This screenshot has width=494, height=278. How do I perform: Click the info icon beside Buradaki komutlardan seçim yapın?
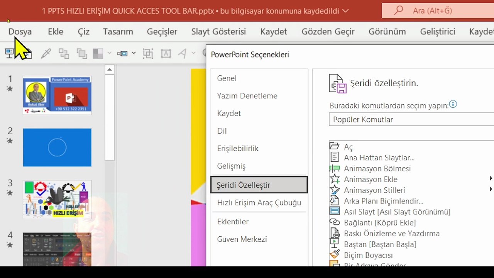coord(453,104)
